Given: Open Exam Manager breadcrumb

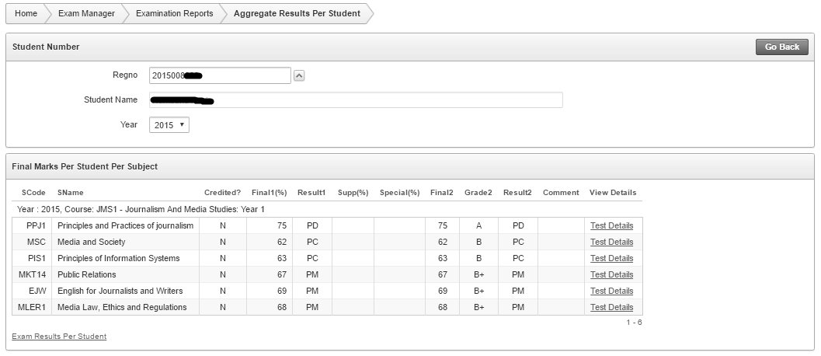Looking at the screenshot, I should tap(86, 13).
